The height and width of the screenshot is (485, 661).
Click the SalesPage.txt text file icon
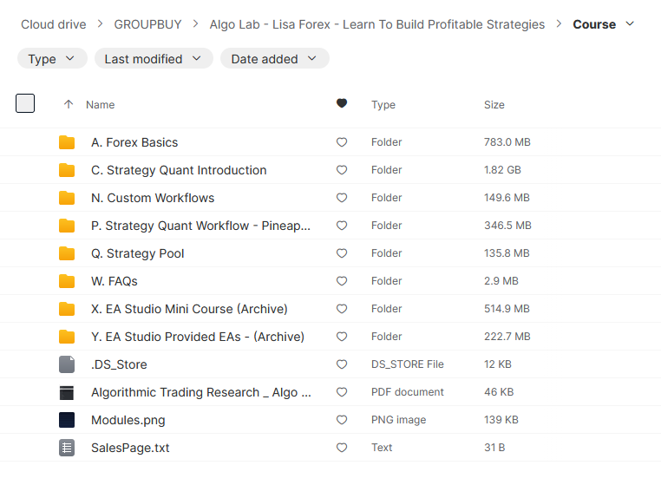click(67, 448)
